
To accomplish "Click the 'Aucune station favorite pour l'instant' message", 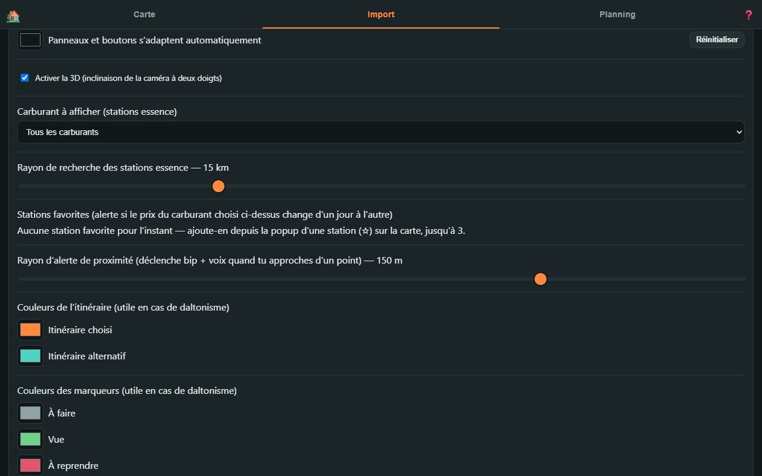I will coord(241,230).
